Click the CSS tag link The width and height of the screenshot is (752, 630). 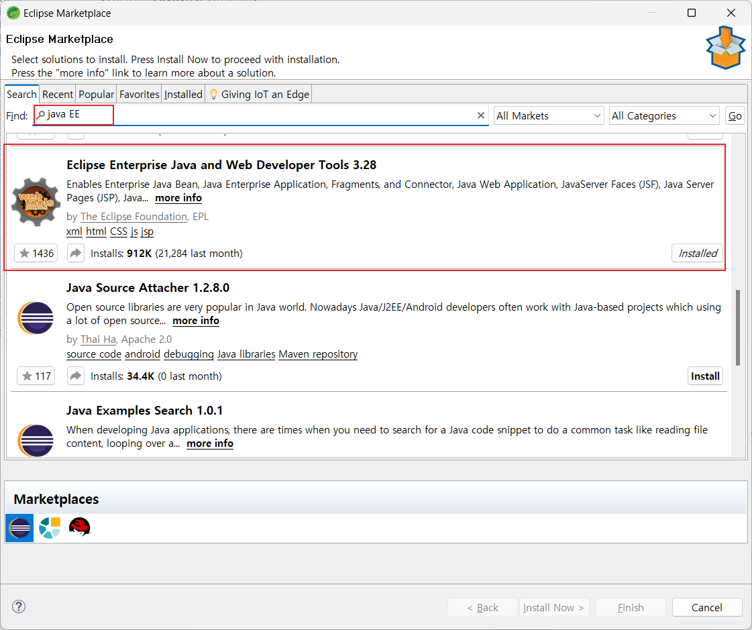click(119, 231)
